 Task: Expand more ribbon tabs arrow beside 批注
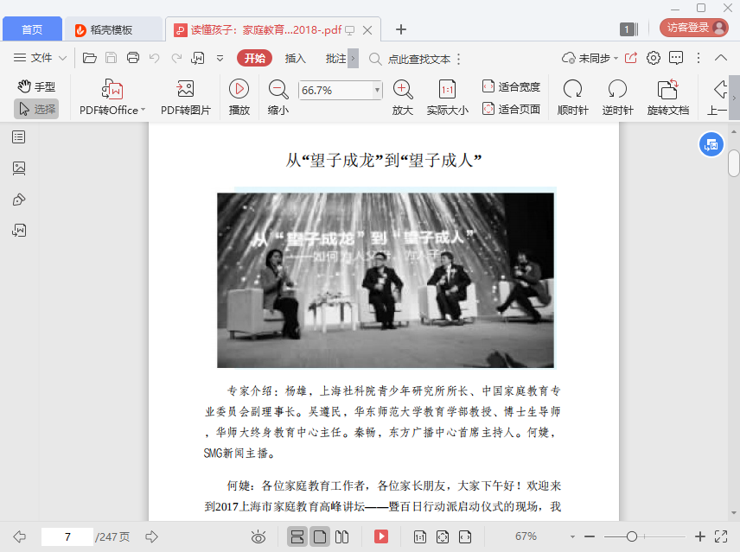pos(353,59)
